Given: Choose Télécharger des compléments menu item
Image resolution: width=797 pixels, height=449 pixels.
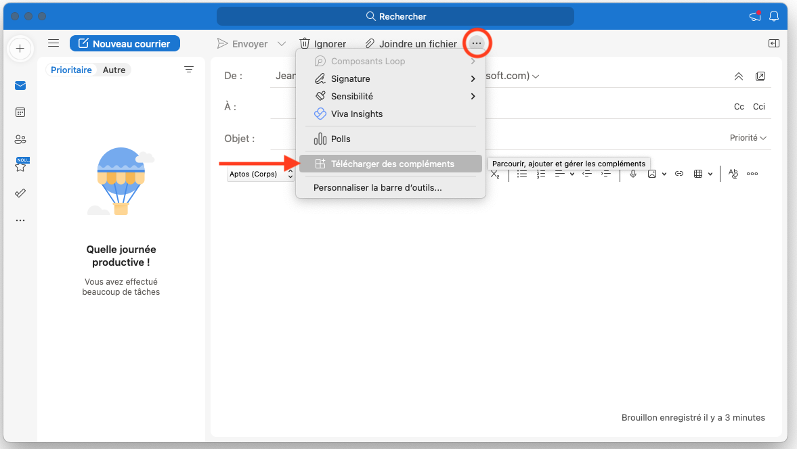Looking at the screenshot, I should click(391, 164).
